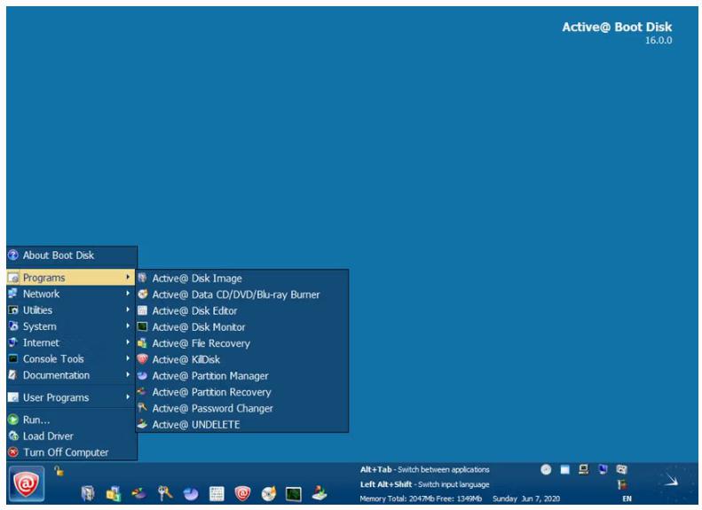
Task: Open KillDisk red shield icon in taskbar
Action: point(241,494)
